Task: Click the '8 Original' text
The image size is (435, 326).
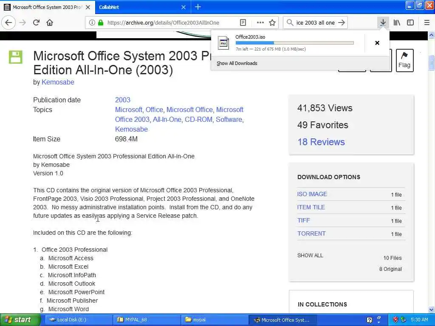Action: click(390, 269)
